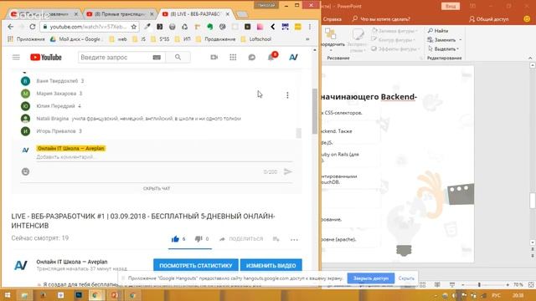
Task: Bookmark page with the star icon
Action: [x=134, y=27]
